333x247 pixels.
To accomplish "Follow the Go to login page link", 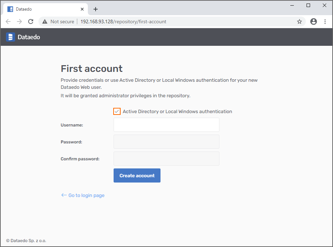I will pos(86,195).
